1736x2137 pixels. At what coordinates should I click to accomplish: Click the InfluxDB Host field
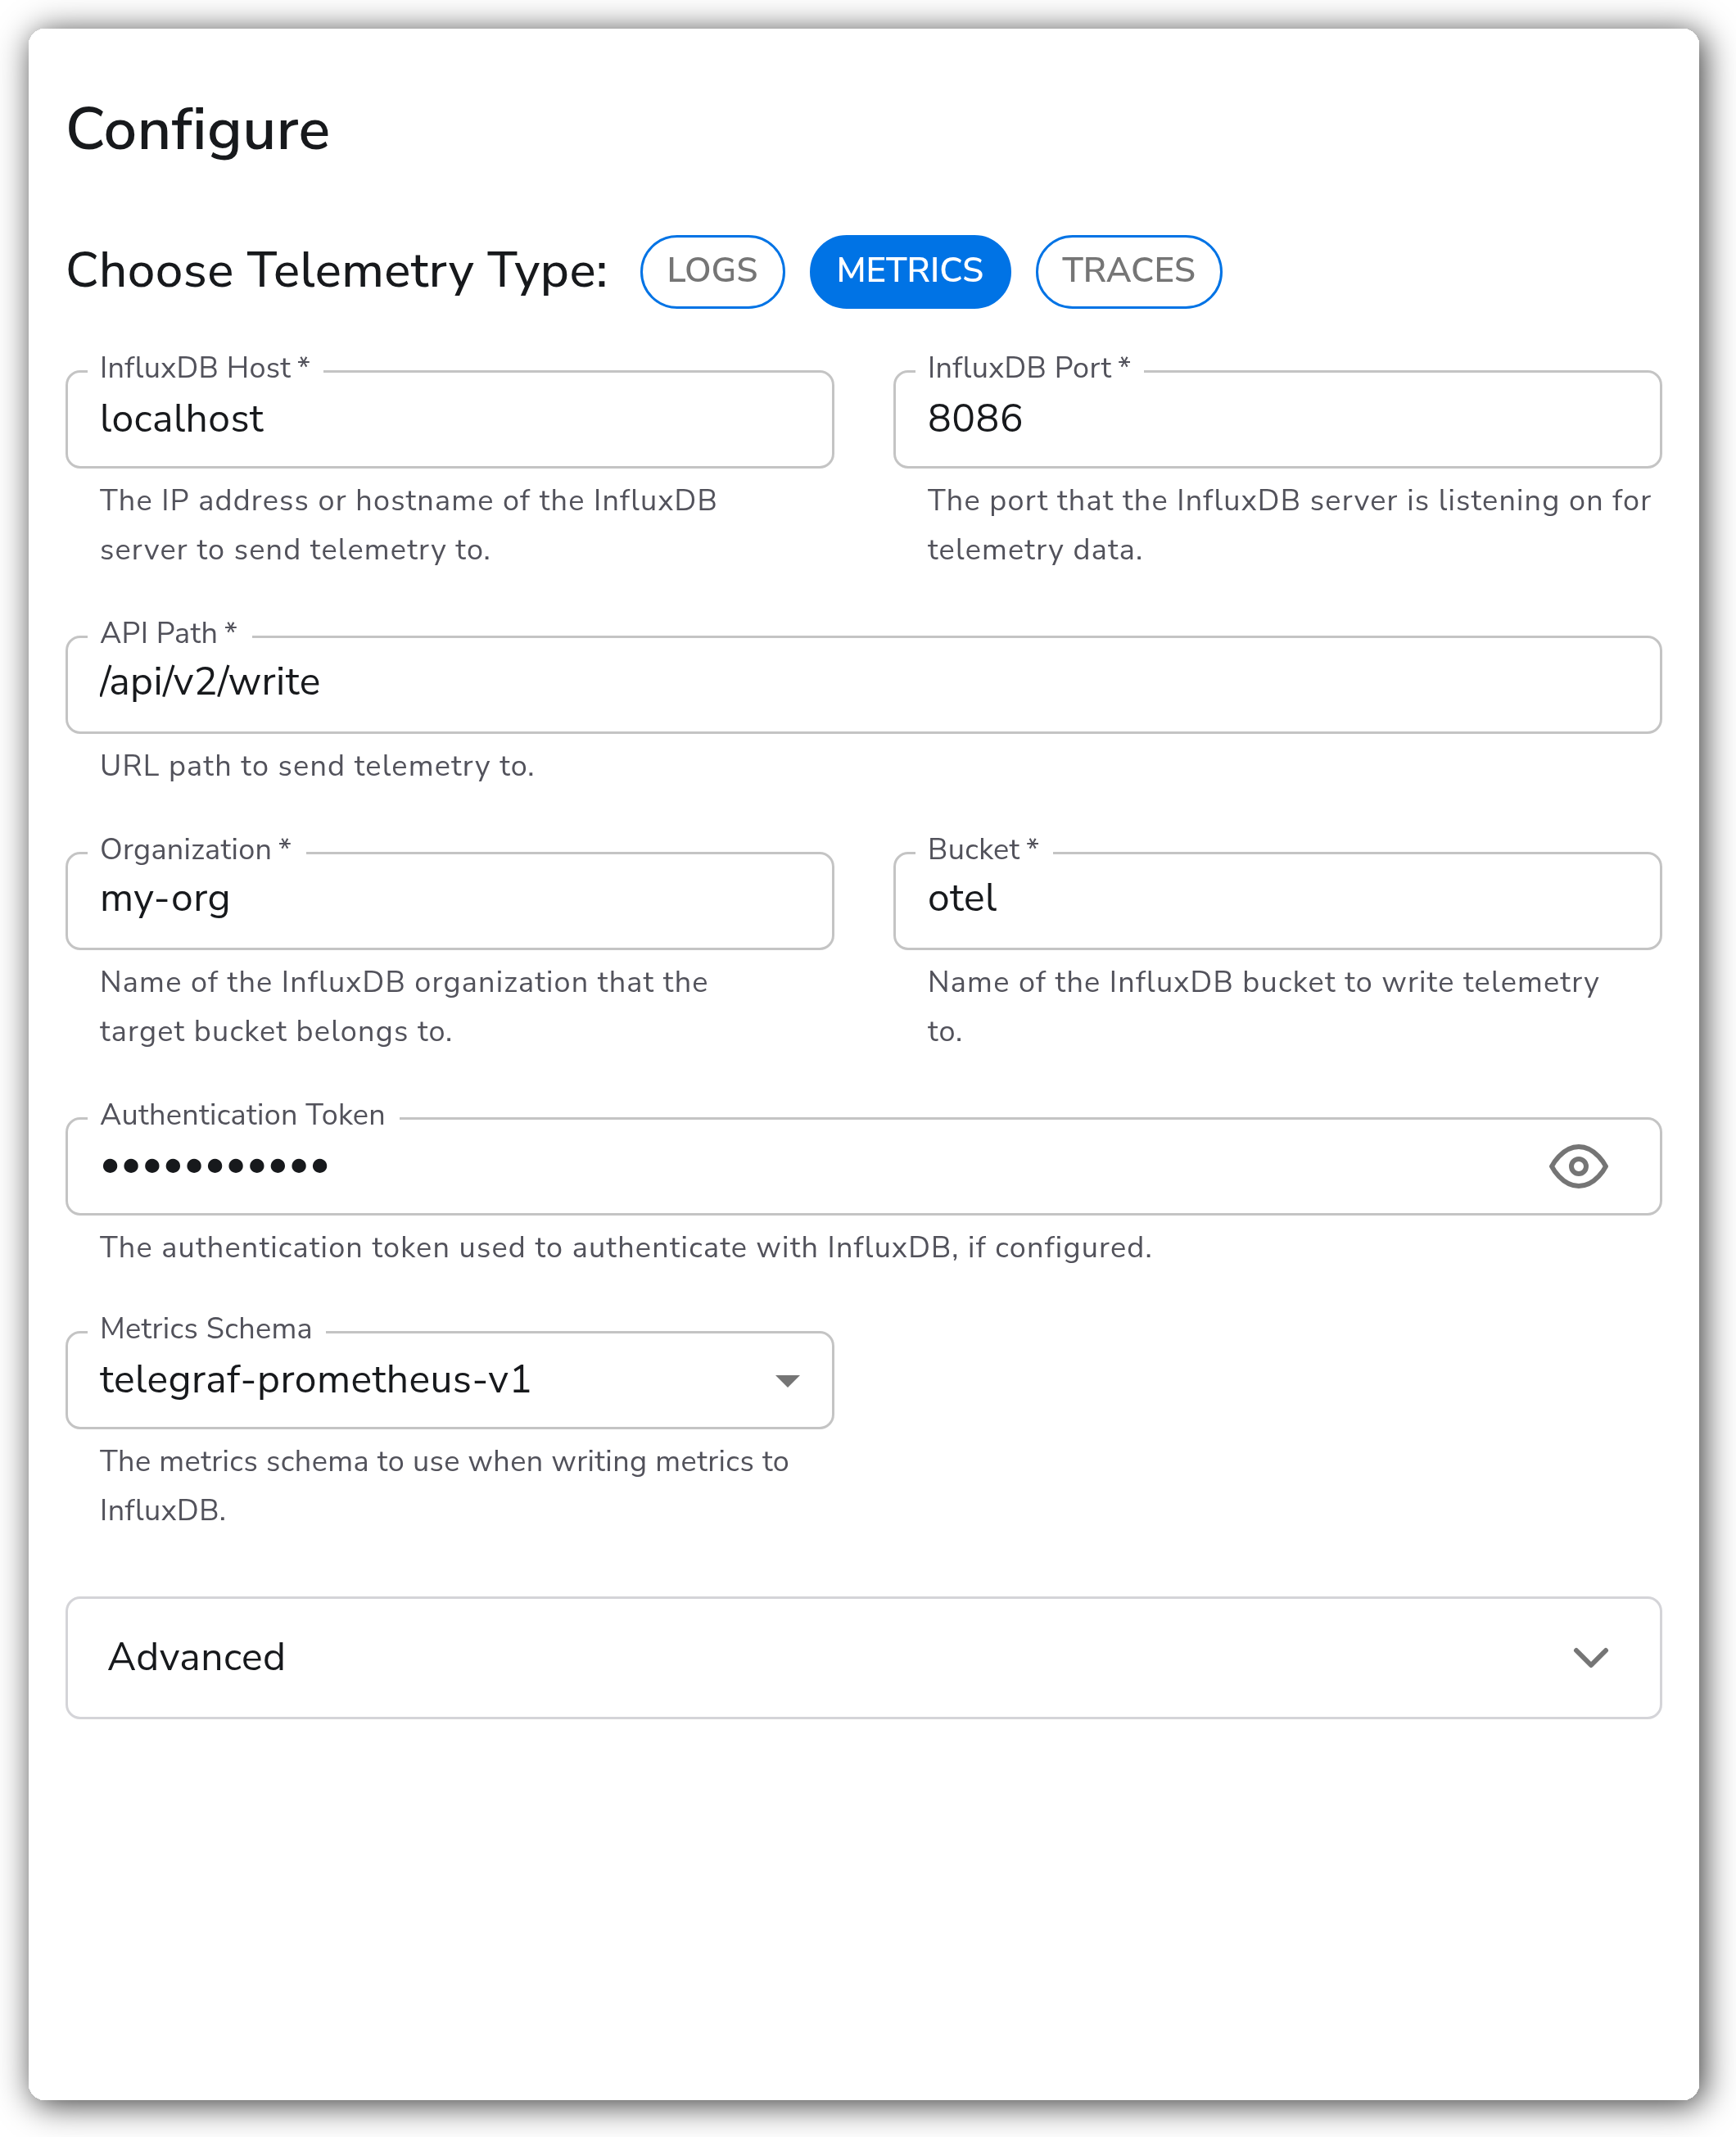coord(450,419)
